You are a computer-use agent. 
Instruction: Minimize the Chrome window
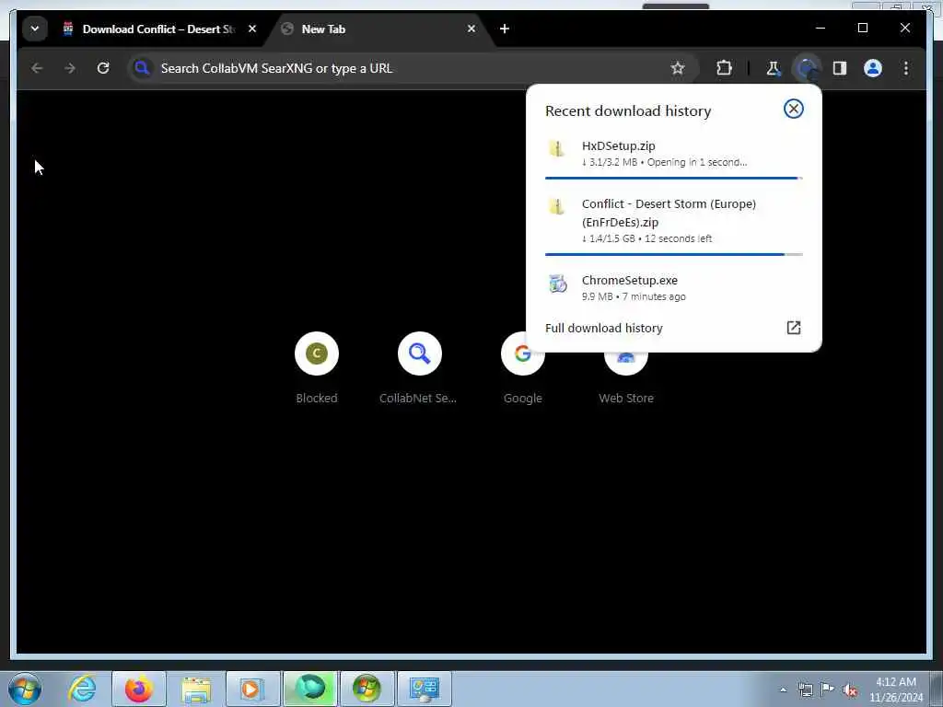pos(821,29)
